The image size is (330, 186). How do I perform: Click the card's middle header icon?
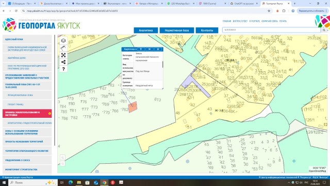pyautogui.click(x=150, y=49)
